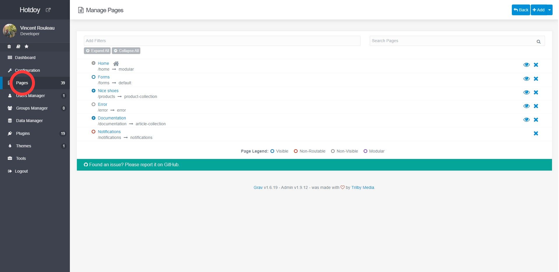Open site in new tab icon beside Hotdoy
This screenshot has width=559, height=272.
click(48, 10)
